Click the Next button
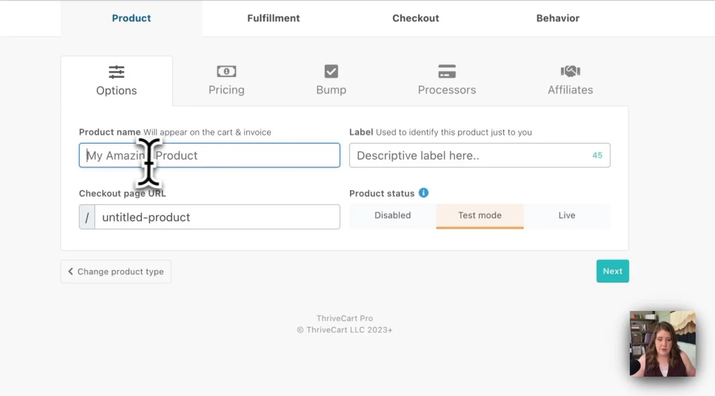The height and width of the screenshot is (396, 715). coord(612,271)
